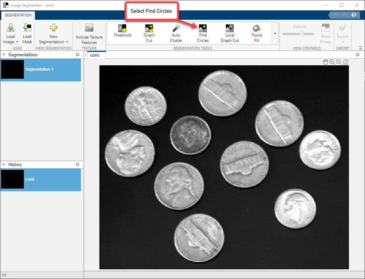The image size is (365, 279).
Task: Expand the New Segmentation dropdown
Action: 67,42
